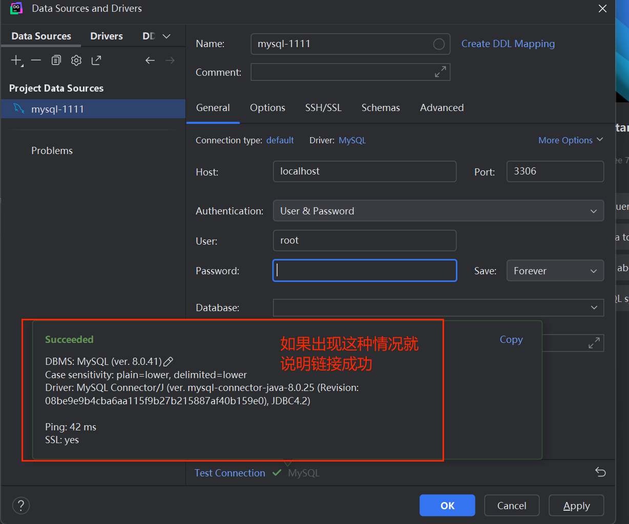Remove selected data source with minus icon
The width and height of the screenshot is (629, 524).
pos(36,60)
